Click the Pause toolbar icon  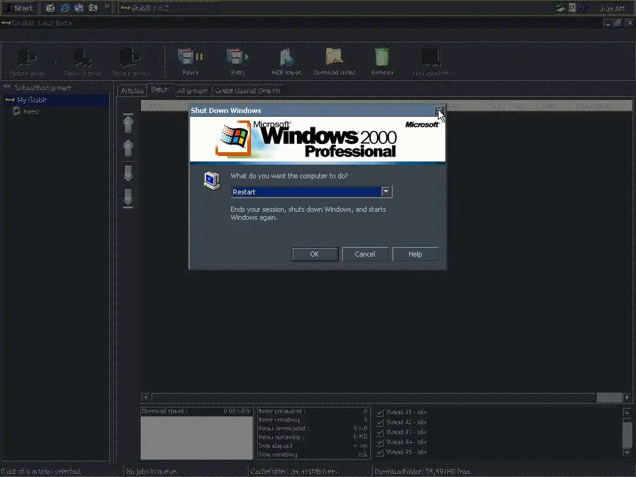[x=190, y=57]
